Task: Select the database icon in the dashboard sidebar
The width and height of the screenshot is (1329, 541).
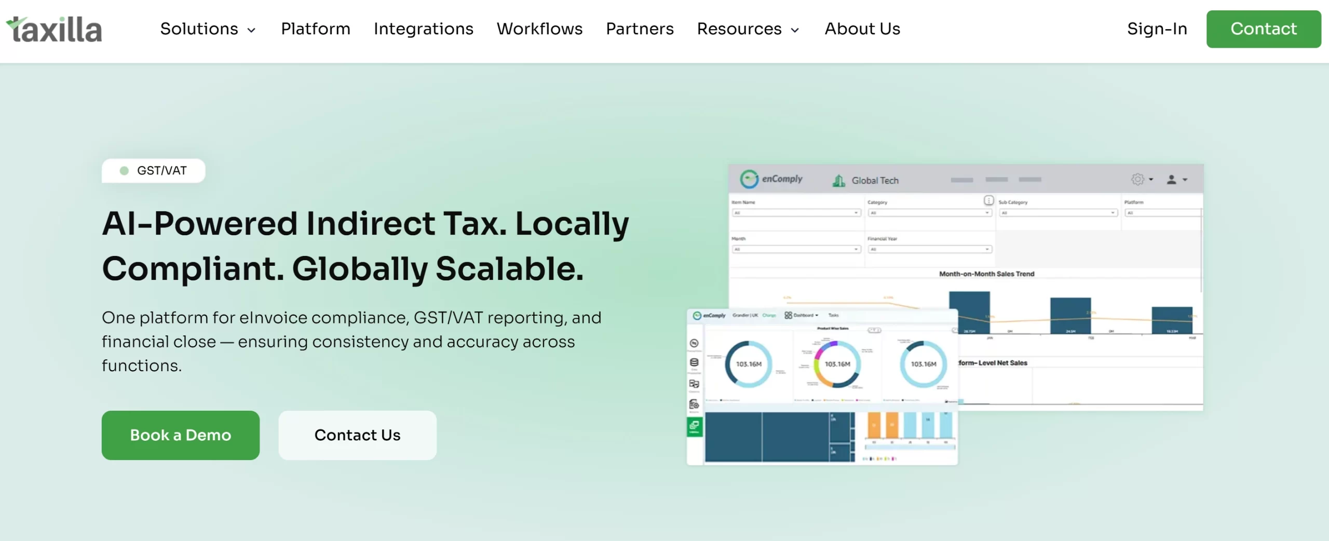Action: pyautogui.click(x=694, y=362)
